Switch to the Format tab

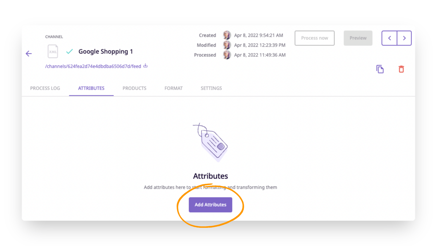173,88
